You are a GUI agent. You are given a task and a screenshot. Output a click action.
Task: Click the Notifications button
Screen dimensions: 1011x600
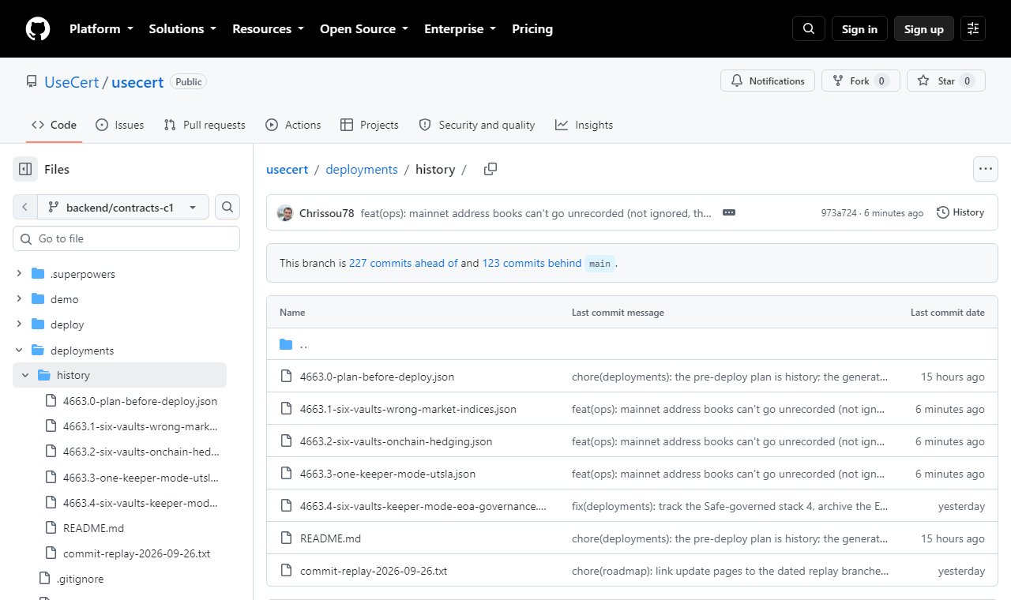point(768,81)
